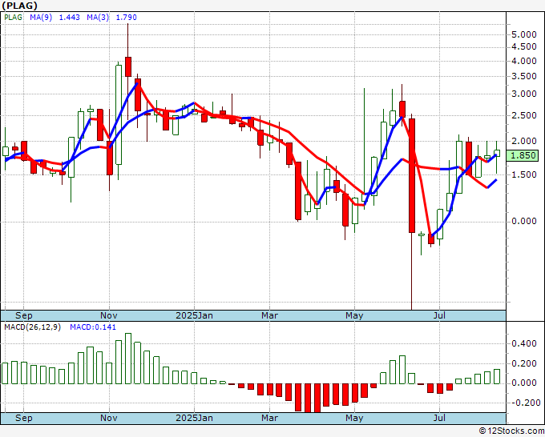Click 2025Jan on the price chart timeline
This screenshot has width=545, height=437.
click(x=194, y=315)
